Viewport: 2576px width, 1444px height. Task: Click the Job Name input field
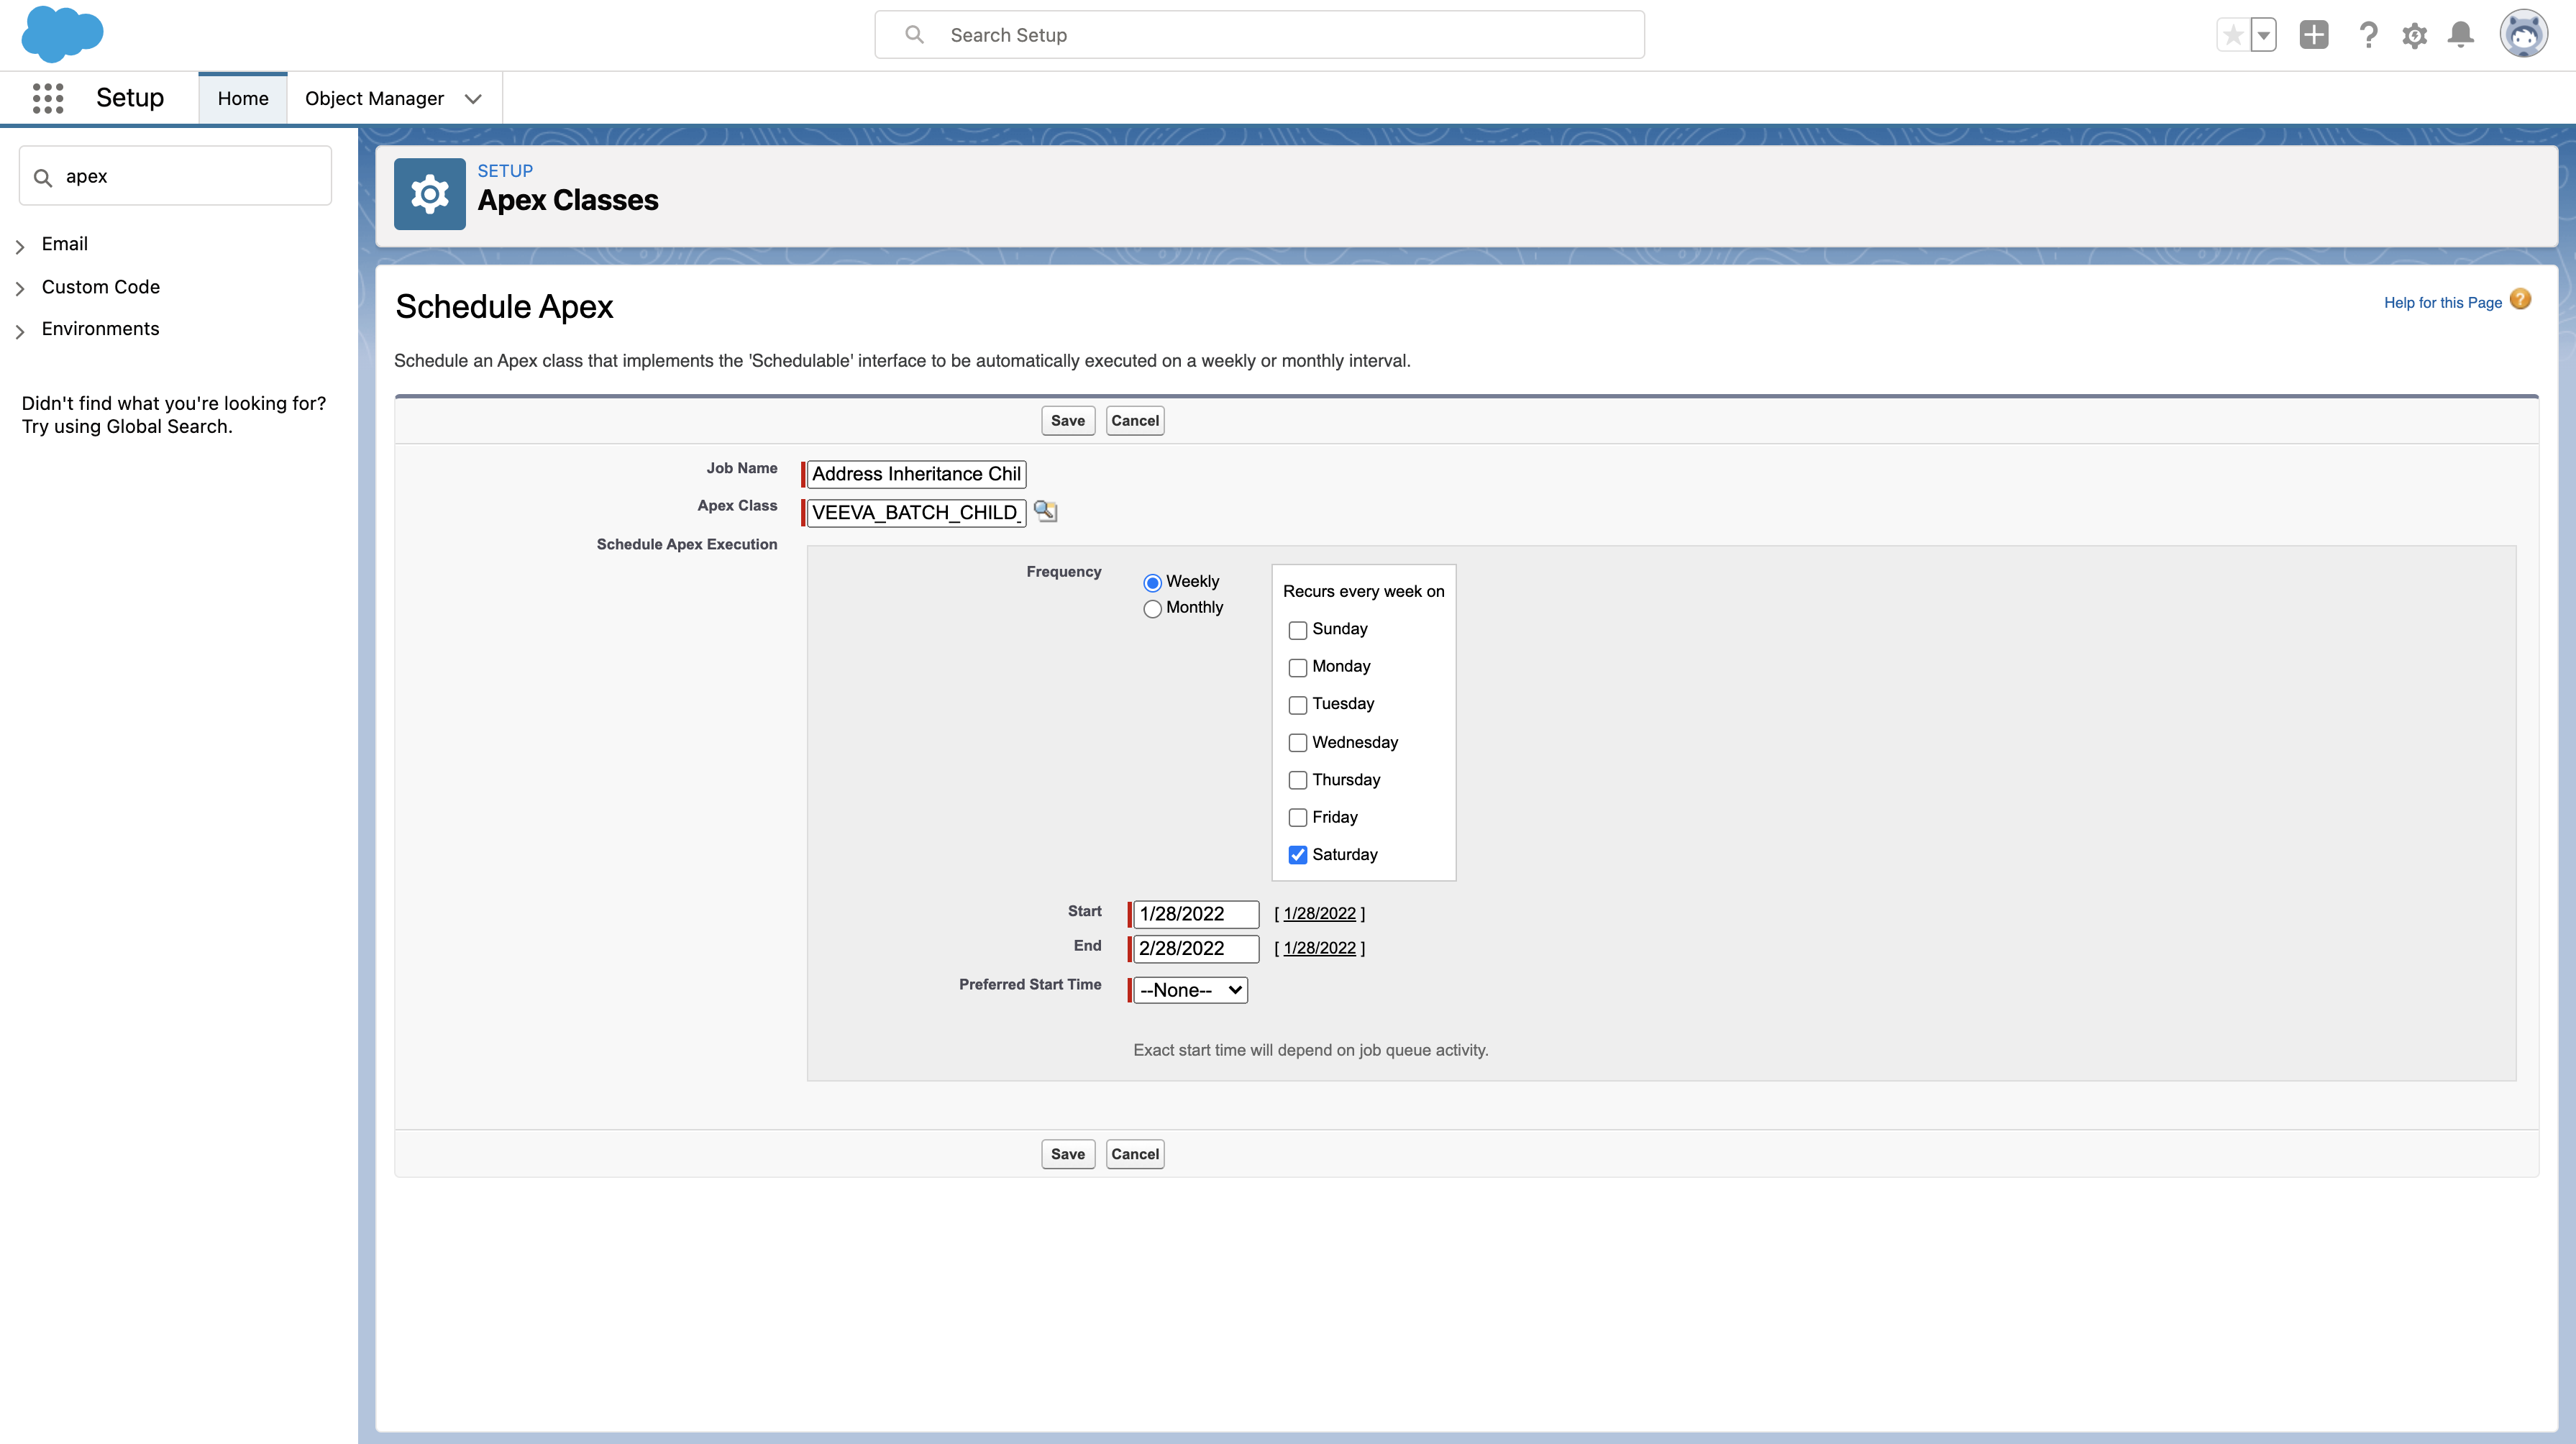point(916,474)
